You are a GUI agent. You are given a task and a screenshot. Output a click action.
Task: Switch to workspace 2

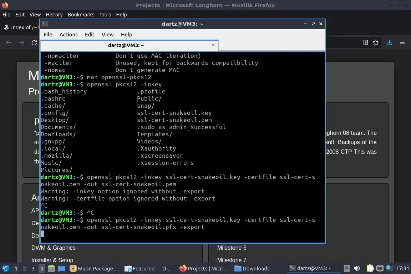pos(24,269)
